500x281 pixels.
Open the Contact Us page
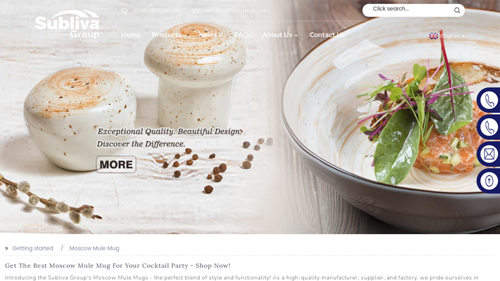pyautogui.click(x=327, y=35)
